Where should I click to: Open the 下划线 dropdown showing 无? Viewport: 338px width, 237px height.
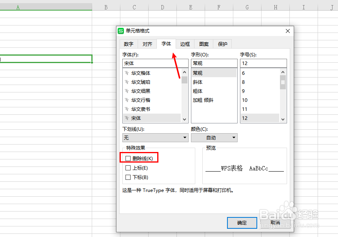tap(155, 138)
